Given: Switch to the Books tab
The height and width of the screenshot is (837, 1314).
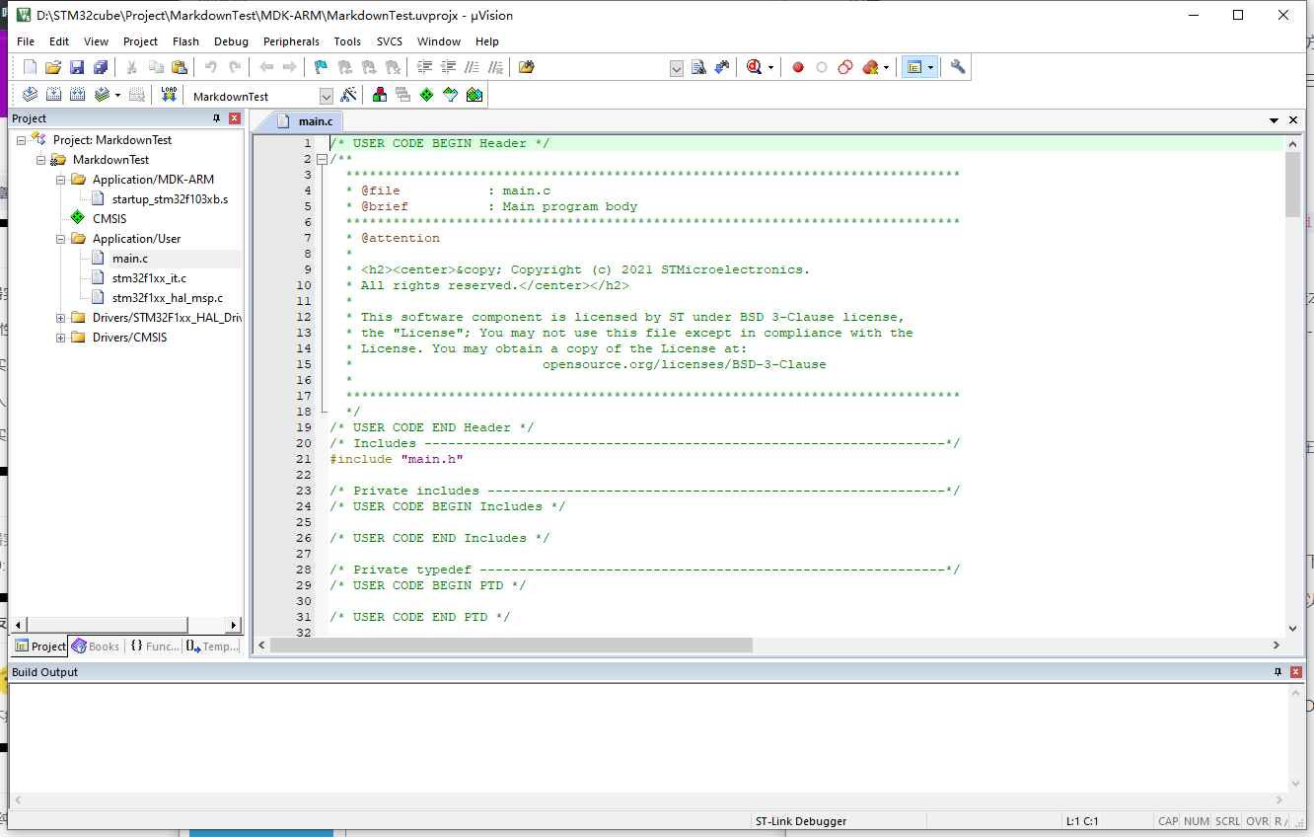Looking at the screenshot, I should pyautogui.click(x=96, y=647).
